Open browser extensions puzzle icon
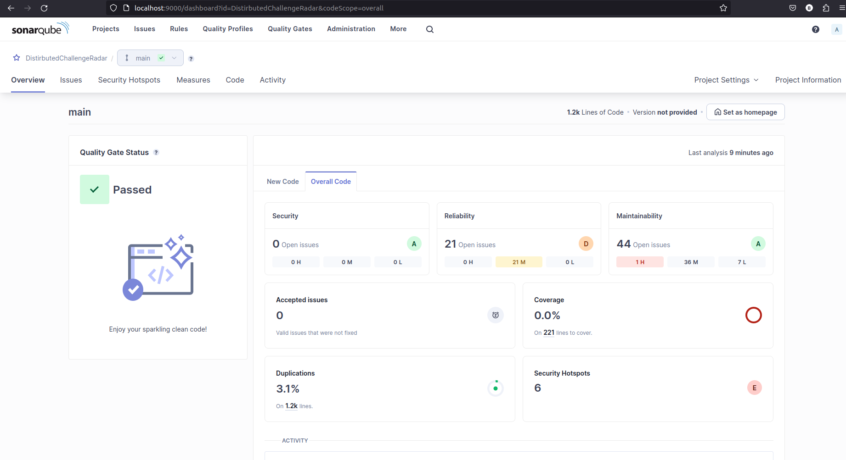 tap(826, 8)
